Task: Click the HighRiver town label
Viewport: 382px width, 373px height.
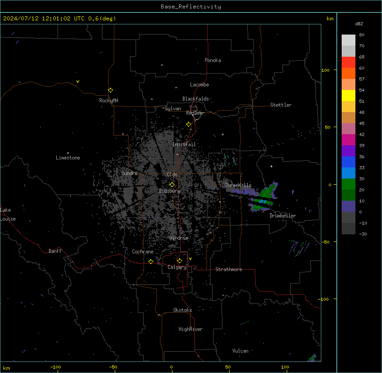Action: [x=191, y=329]
